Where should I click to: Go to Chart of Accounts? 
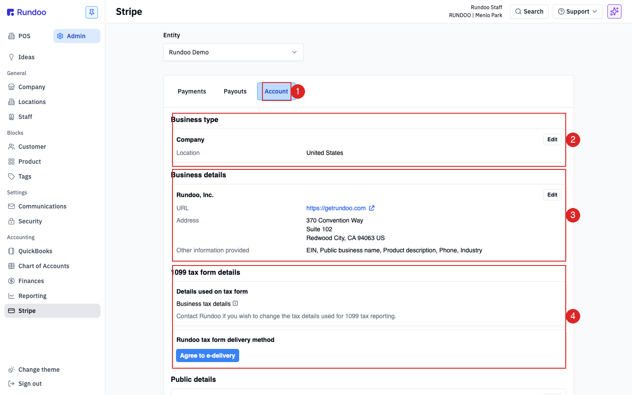point(52,266)
